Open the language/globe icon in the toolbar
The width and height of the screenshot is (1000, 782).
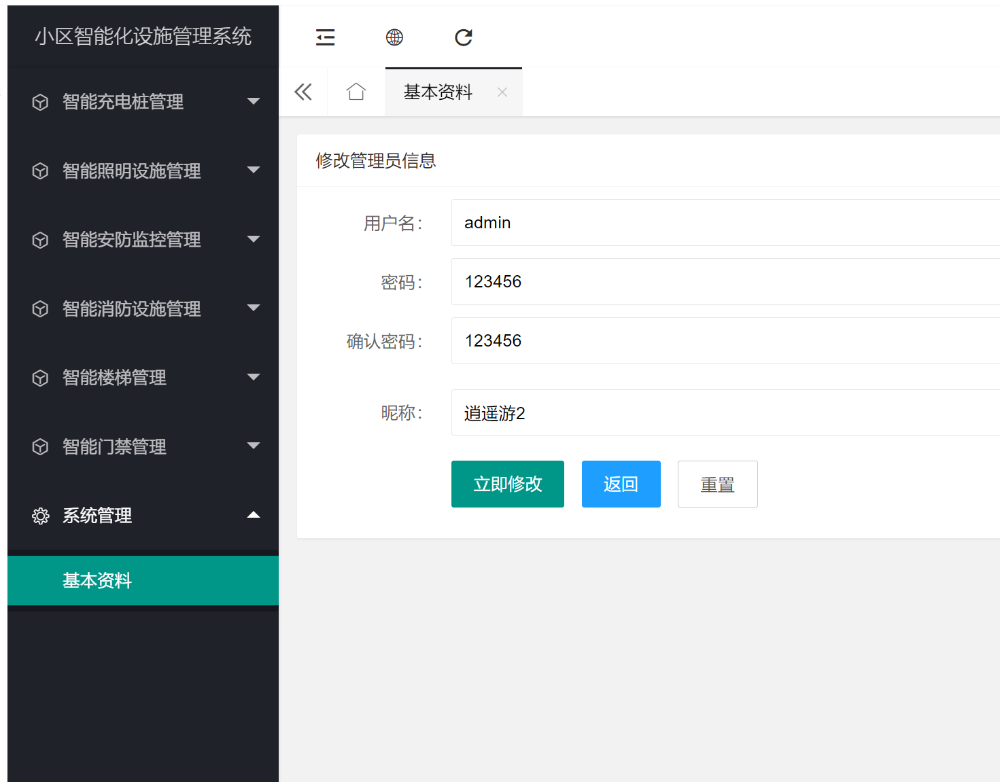(x=395, y=37)
